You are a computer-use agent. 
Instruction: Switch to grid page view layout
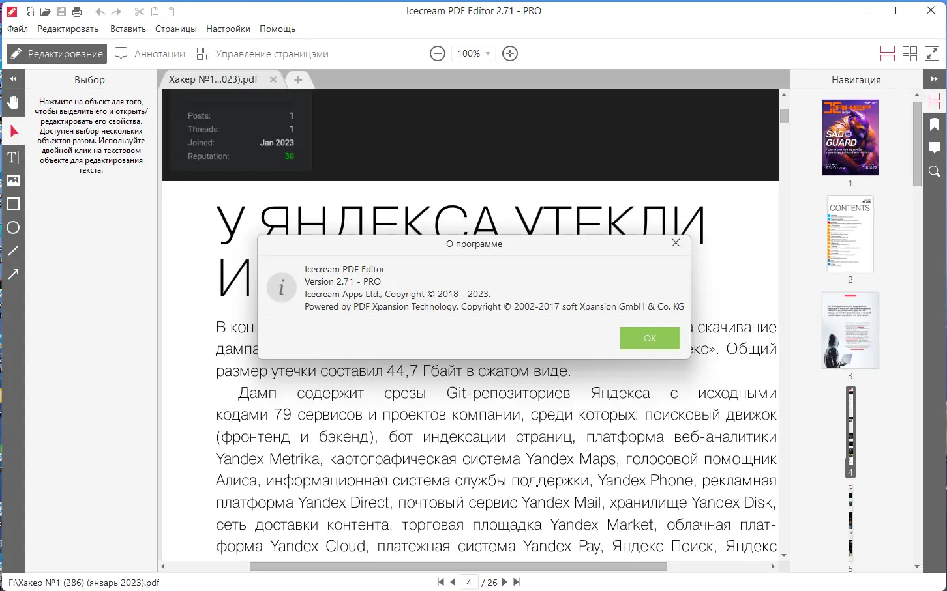click(909, 53)
